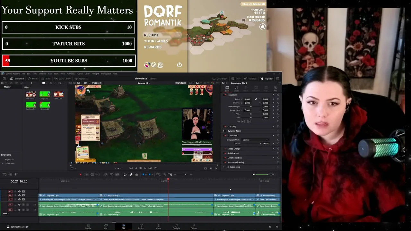Toggle the Lens Correction section enable dot
The image size is (411, 231).
tap(225, 158)
